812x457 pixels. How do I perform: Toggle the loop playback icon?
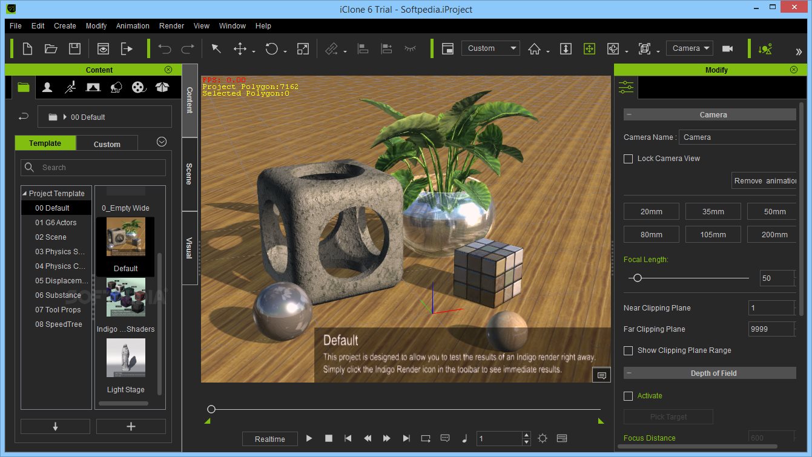[426, 438]
